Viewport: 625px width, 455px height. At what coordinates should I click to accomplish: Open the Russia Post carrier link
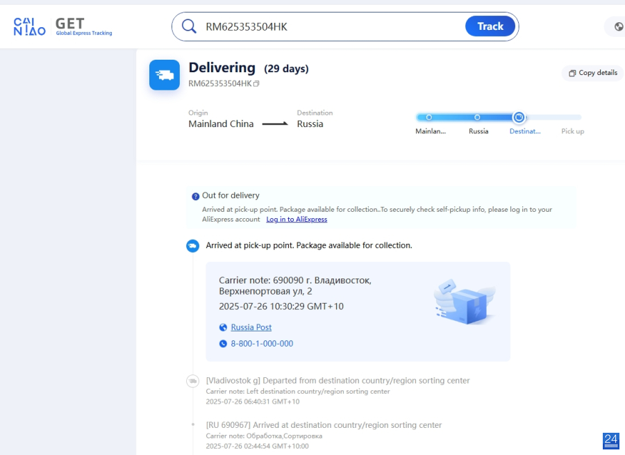click(251, 327)
